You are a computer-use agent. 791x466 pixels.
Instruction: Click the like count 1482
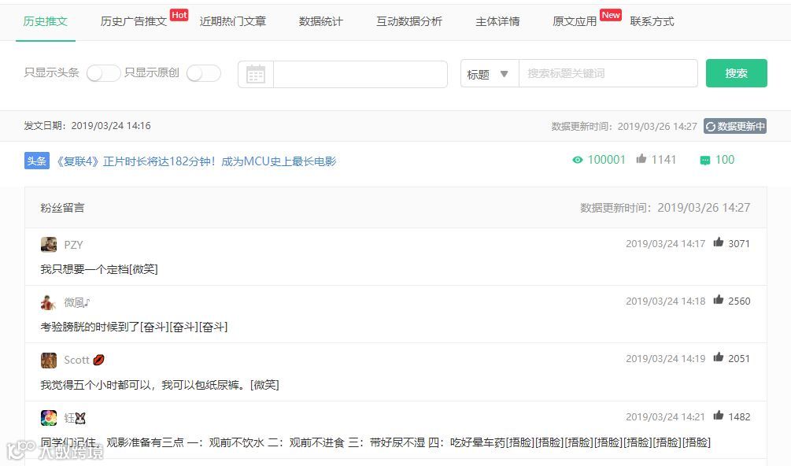point(739,416)
